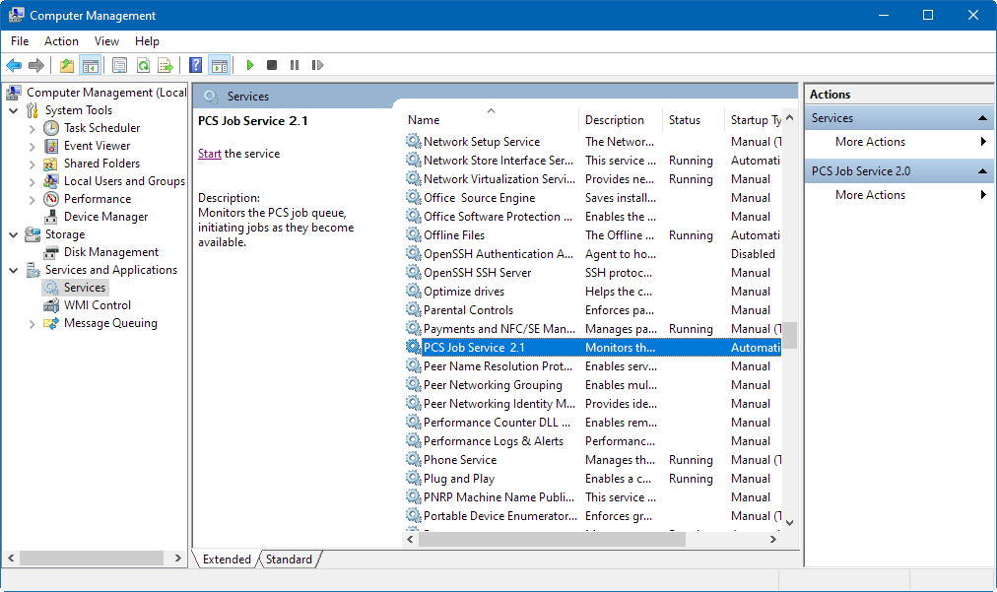The width and height of the screenshot is (997, 592).
Task: Open the Action menu
Action: point(61,41)
